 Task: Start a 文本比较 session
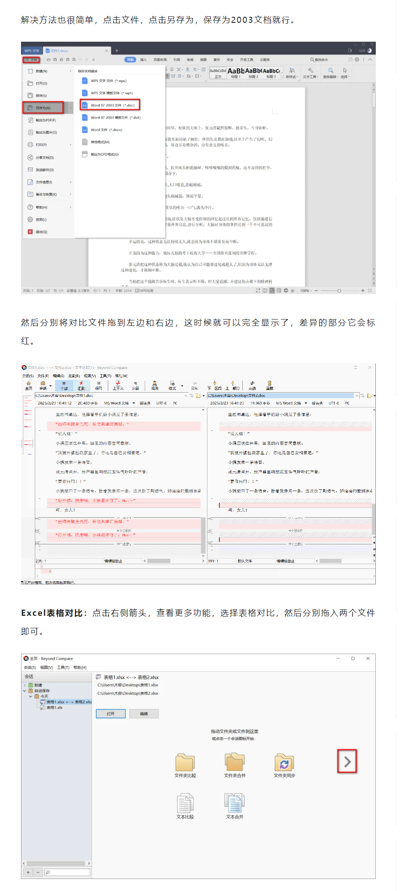(185, 807)
